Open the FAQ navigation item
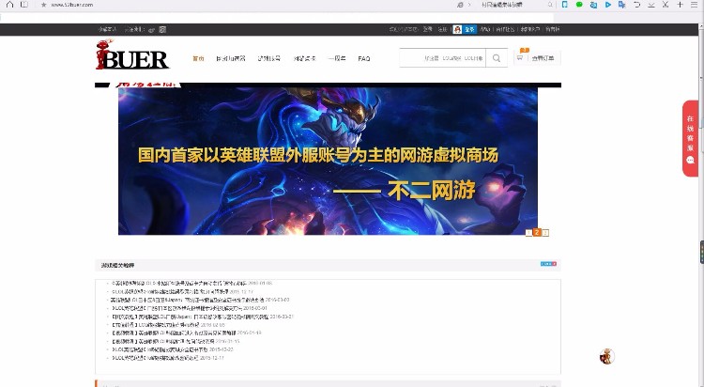This screenshot has width=704, height=387. 364,59
